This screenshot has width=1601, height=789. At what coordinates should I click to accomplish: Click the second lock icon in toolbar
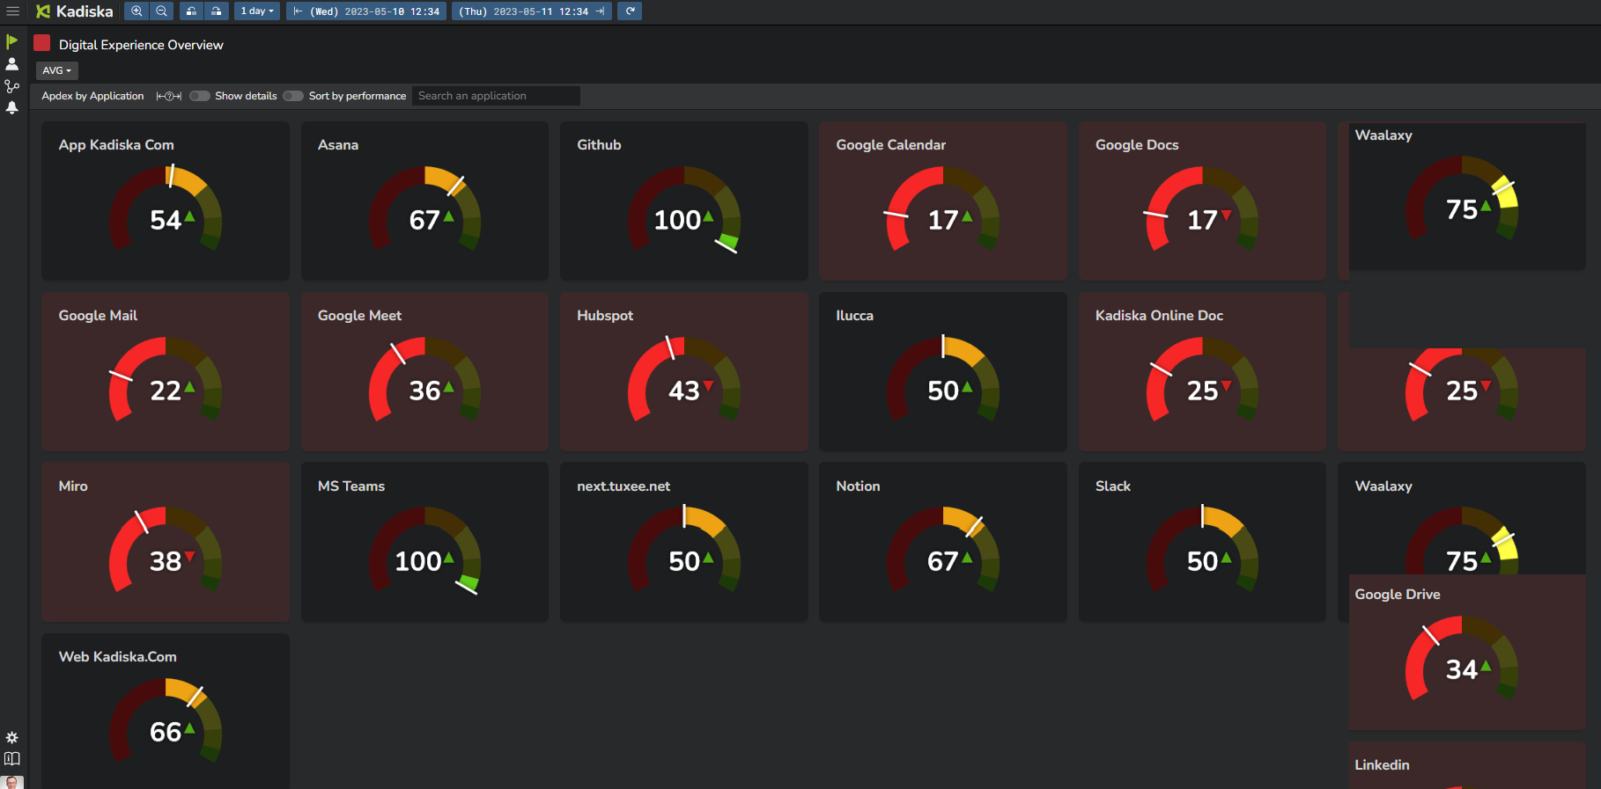tap(216, 11)
